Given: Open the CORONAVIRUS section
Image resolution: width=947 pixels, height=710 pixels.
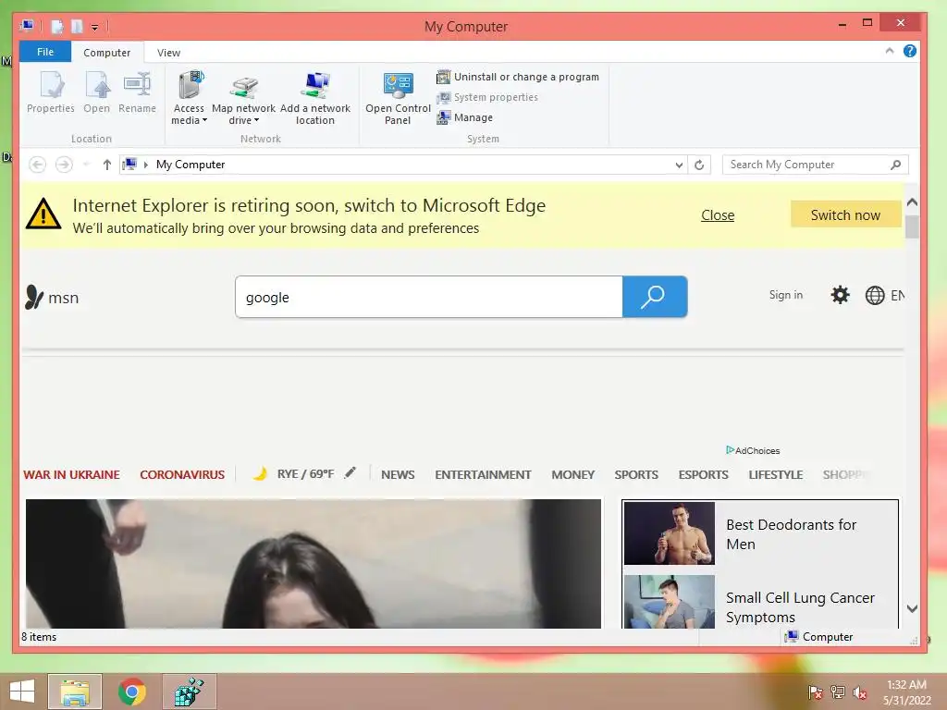Looking at the screenshot, I should pos(182,474).
